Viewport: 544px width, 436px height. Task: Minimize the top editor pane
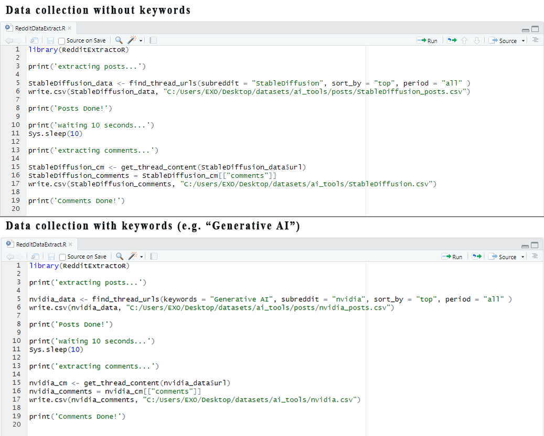click(526, 29)
